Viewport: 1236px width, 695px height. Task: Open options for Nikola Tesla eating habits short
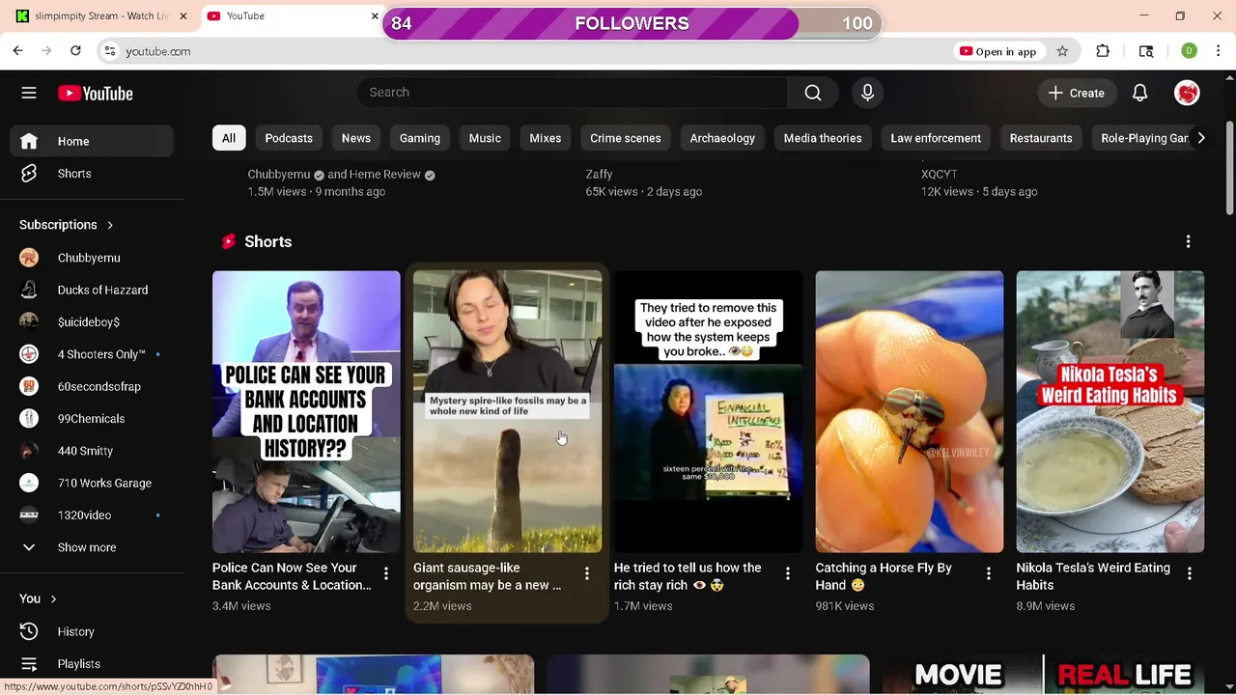click(1189, 574)
